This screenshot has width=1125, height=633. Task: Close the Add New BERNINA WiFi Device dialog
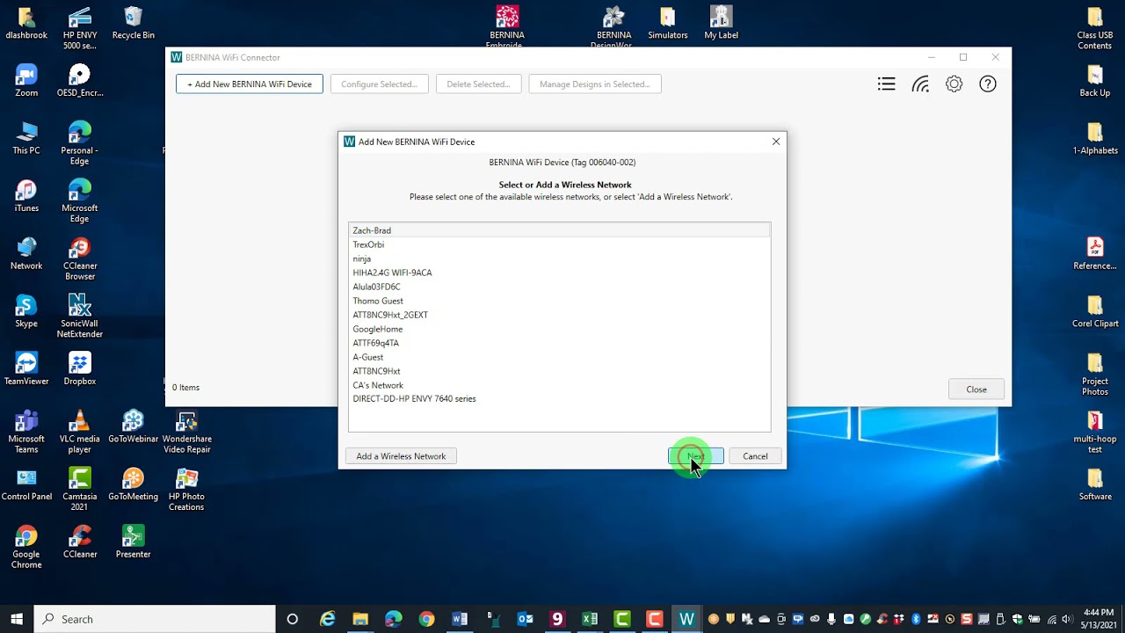(776, 142)
